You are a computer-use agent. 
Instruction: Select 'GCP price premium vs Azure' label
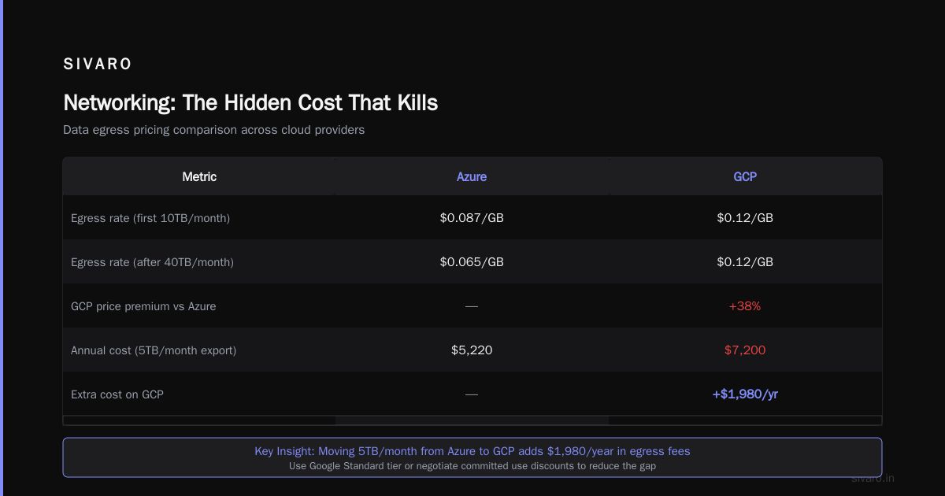tap(143, 306)
